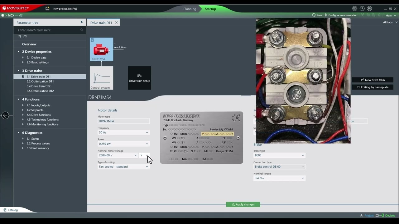Select 3.1 Drive train DT1 tree item
Screen dimensions: 399x224
click(x=50, y=77)
